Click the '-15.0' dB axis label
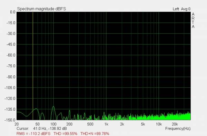This screenshot has width=207, height=136. (11, 23)
